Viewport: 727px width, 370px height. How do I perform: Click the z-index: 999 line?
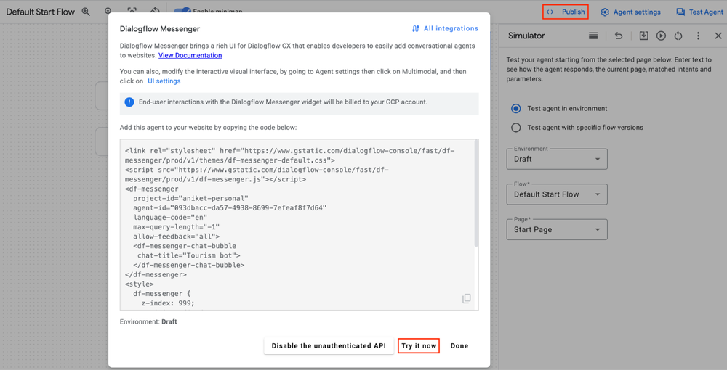168,303
